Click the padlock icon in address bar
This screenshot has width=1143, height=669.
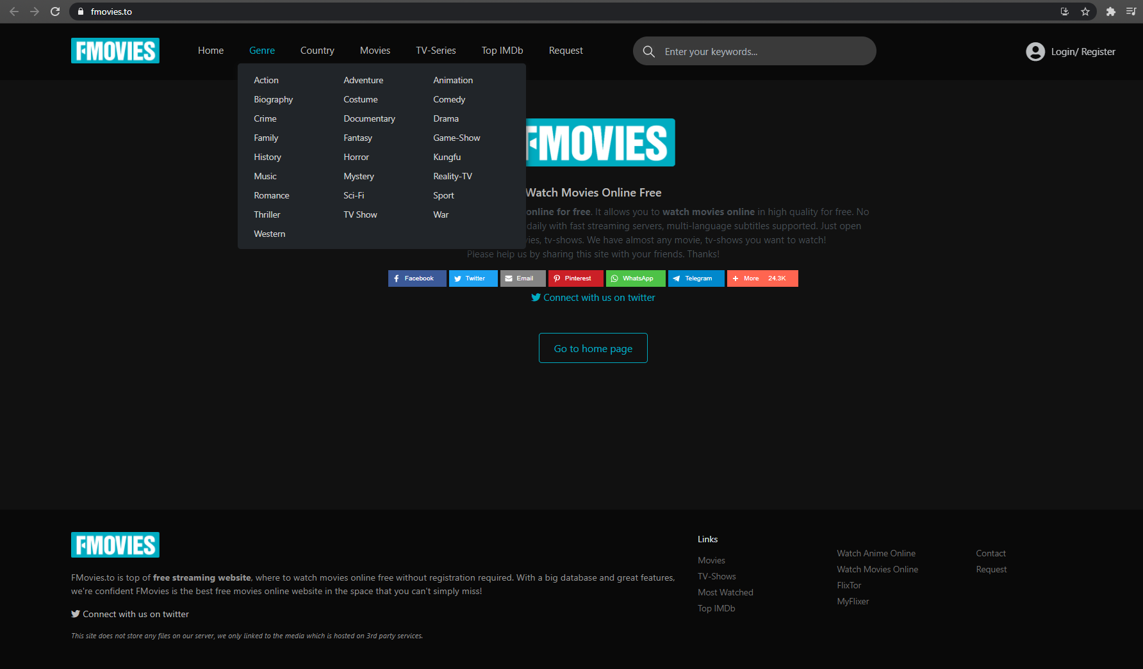pyautogui.click(x=81, y=12)
